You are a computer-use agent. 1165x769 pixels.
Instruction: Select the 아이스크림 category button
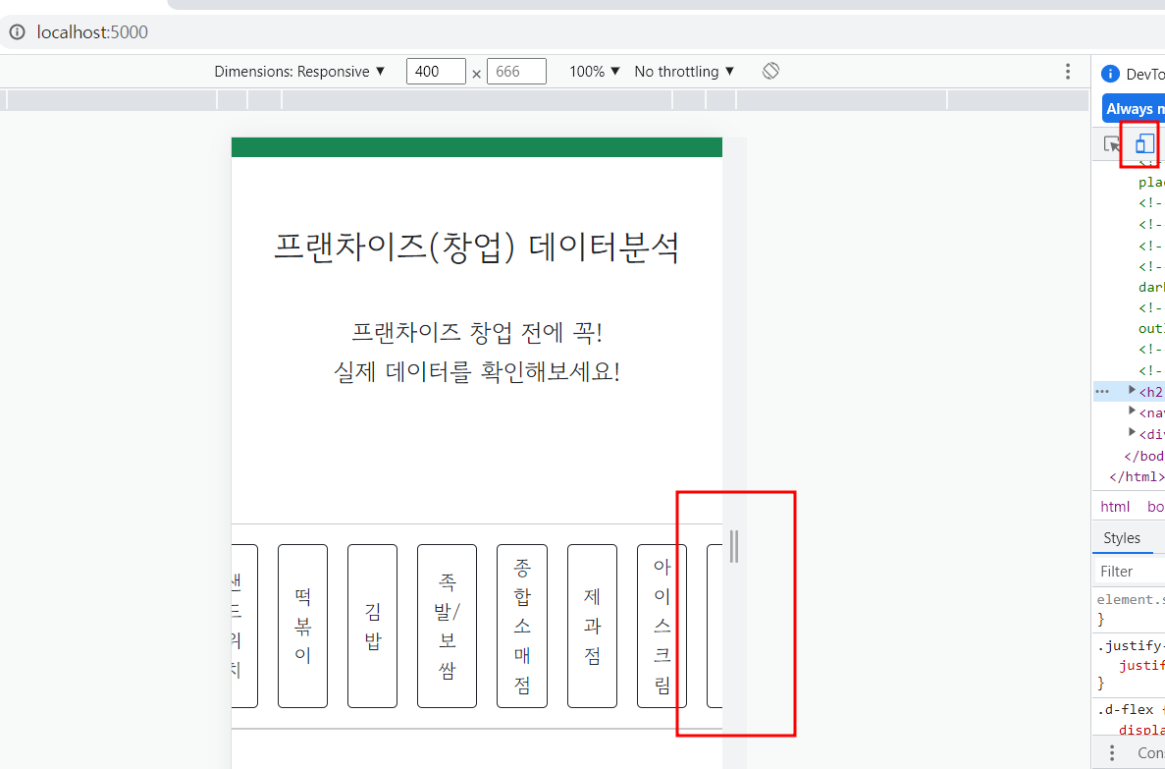pos(662,627)
